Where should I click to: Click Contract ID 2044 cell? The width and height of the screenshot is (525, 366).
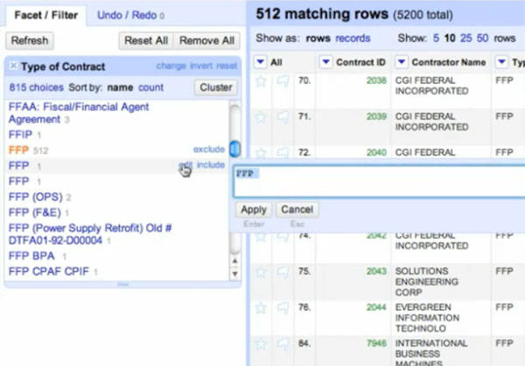[x=376, y=307]
